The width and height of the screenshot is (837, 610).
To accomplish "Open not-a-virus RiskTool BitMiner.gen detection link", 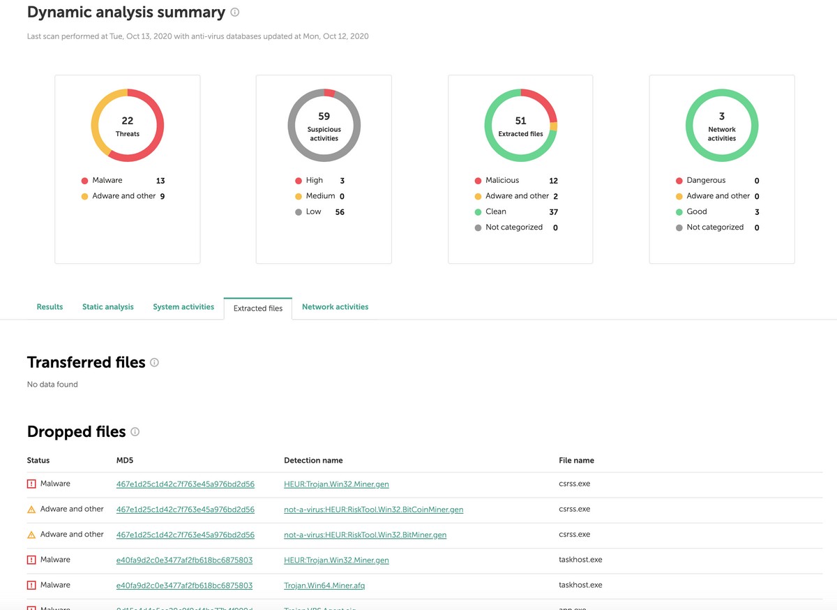I will tap(365, 535).
